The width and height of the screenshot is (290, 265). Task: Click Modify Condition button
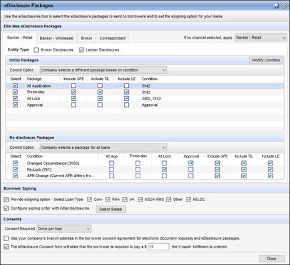pyautogui.click(x=266, y=60)
